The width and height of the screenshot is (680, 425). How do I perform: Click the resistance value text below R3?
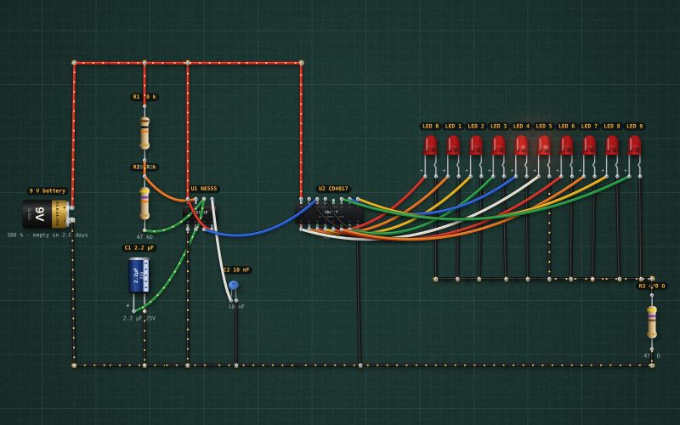click(652, 355)
